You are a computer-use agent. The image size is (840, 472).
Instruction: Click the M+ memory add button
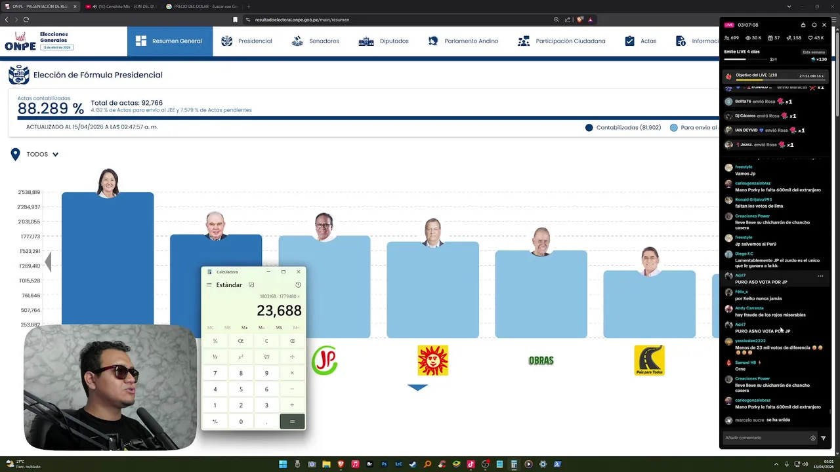pos(244,328)
